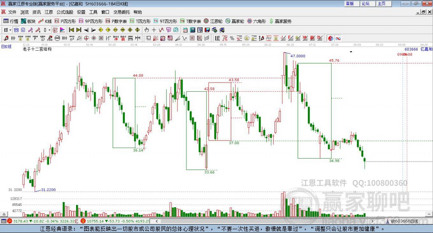Open the 工具 menu
The width and height of the screenshot is (433, 233).
point(93,12)
